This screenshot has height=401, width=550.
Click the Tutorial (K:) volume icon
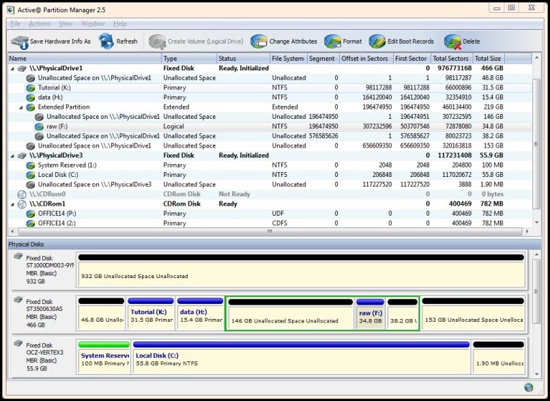pos(31,88)
